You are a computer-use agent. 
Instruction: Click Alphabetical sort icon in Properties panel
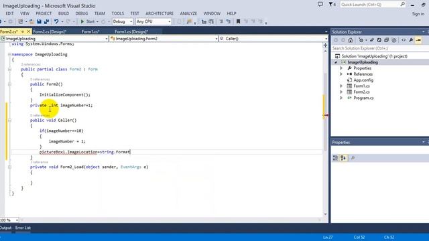343,158
